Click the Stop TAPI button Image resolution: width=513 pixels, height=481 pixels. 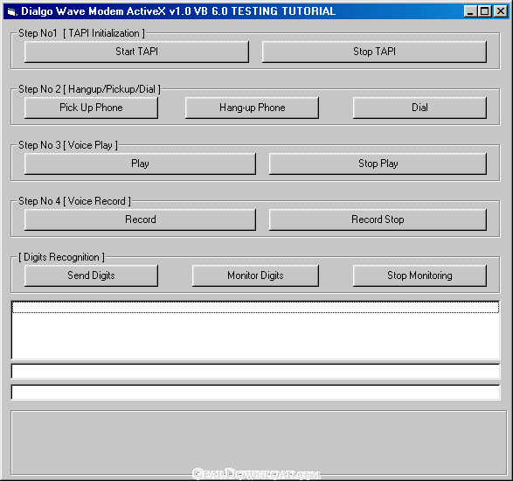(x=374, y=52)
